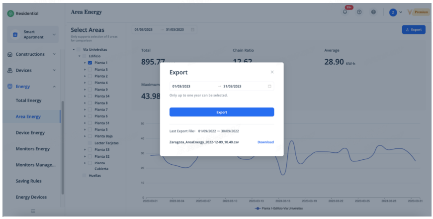Click the Residential logo icon
Viewport: 433px width, 219px height.
(10, 13)
